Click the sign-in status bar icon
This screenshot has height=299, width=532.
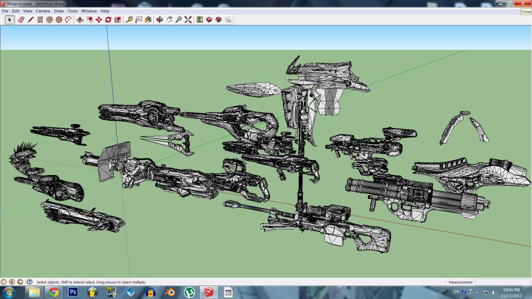(x=20, y=282)
